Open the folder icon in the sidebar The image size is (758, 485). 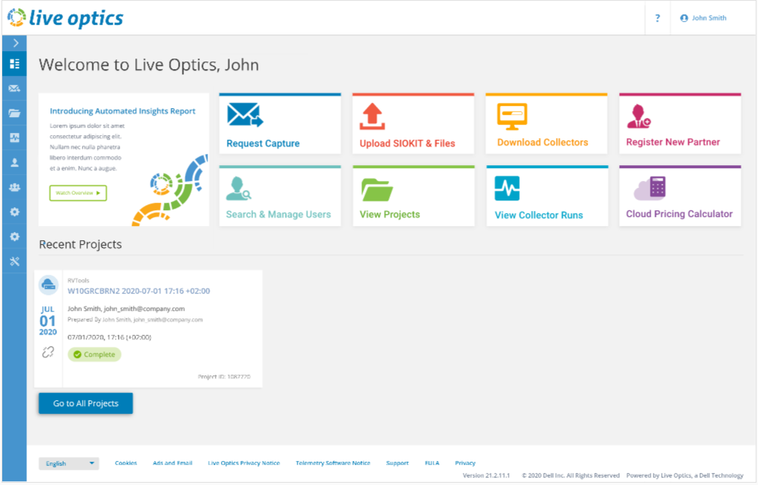coord(14,113)
